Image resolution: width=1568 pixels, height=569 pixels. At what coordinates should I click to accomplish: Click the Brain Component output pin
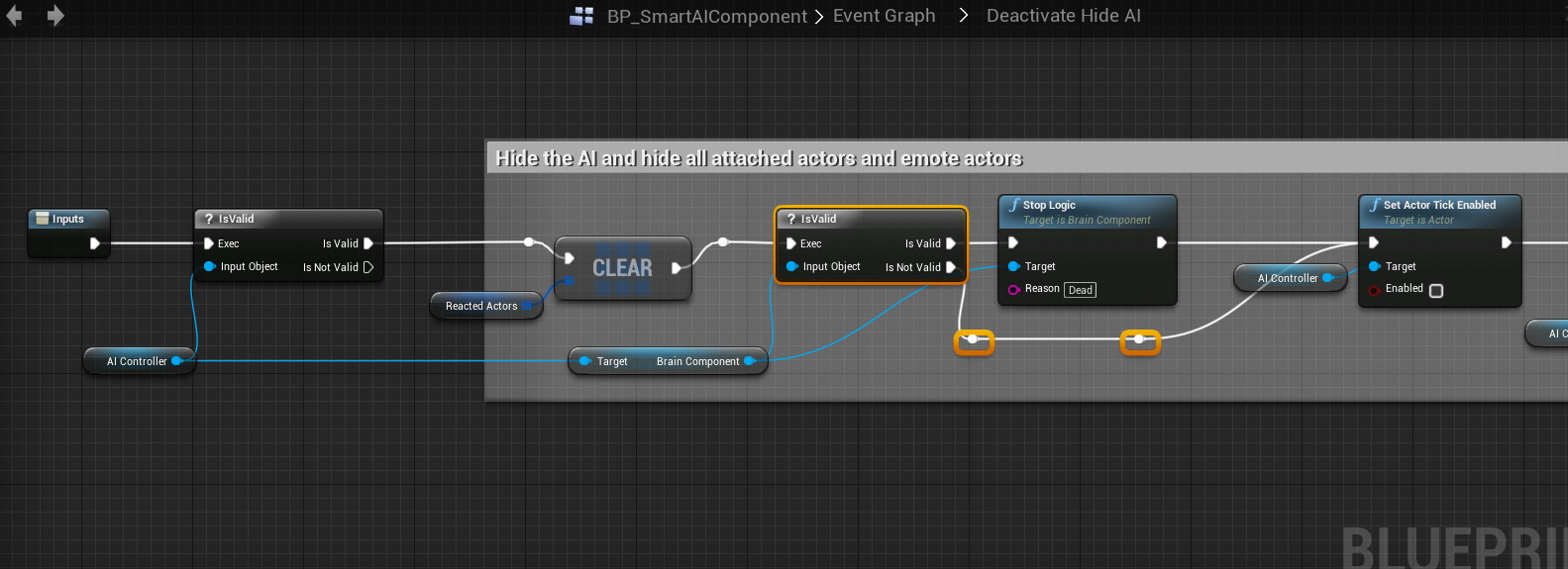point(750,361)
